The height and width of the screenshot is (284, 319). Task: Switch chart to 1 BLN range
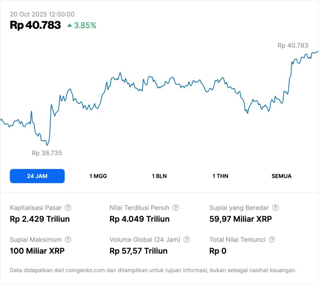[x=159, y=176]
